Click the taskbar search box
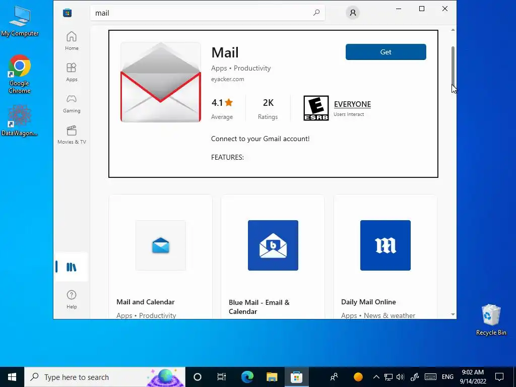This screenshot has height=387, width=516. click(105, 377)
